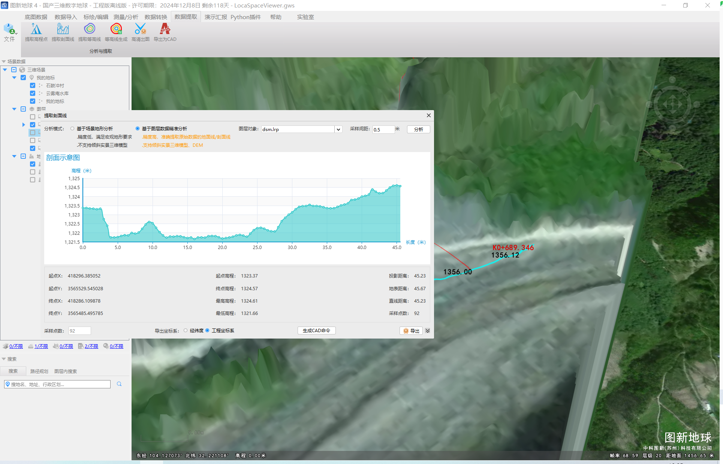
Task: Click the 采样间距 input field
Action: click(x=383, y=129)
